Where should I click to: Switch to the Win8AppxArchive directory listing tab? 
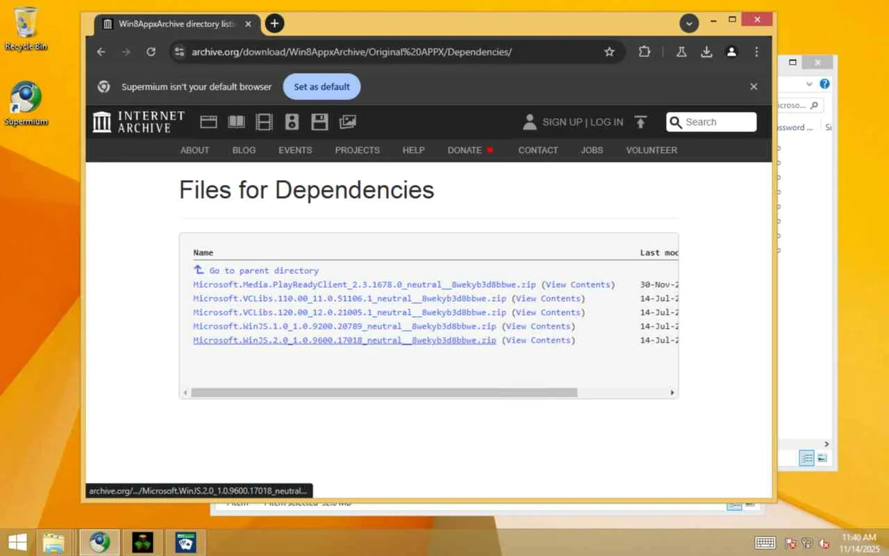click(176, 24)
